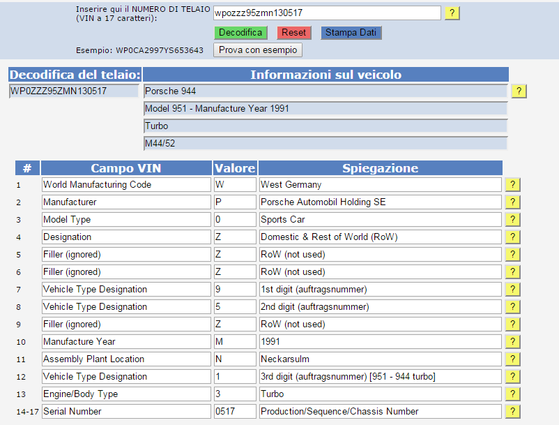Screen dimensions: 559x425
Task: Show help for the Designation row
Action: click(512, 237)
